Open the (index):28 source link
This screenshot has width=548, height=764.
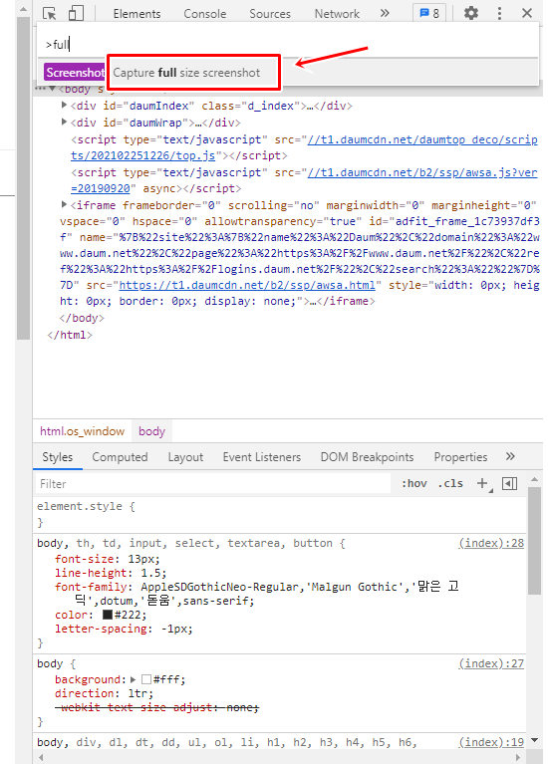tap(491, 543)
